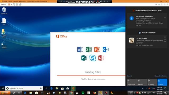Click ENG language indicator in host tray

click(154, 93)
